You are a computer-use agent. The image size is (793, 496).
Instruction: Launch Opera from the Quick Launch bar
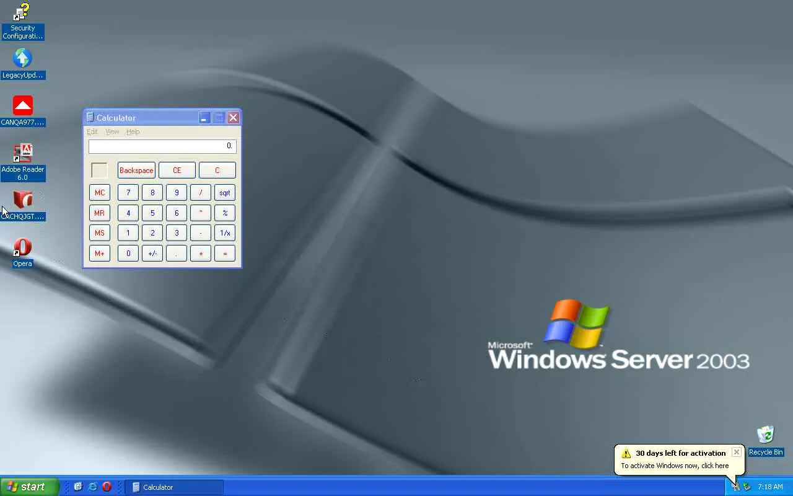107,487
